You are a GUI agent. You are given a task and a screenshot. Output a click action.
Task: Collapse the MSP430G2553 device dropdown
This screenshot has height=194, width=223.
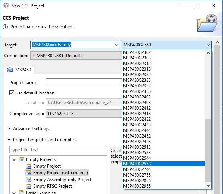pyautogui.click(x=208, y=45)
